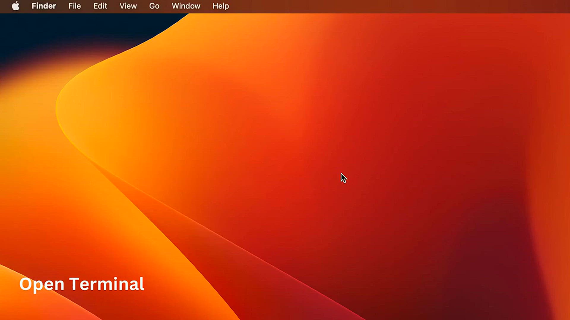Open the Window menu

[x=186, y=6]
